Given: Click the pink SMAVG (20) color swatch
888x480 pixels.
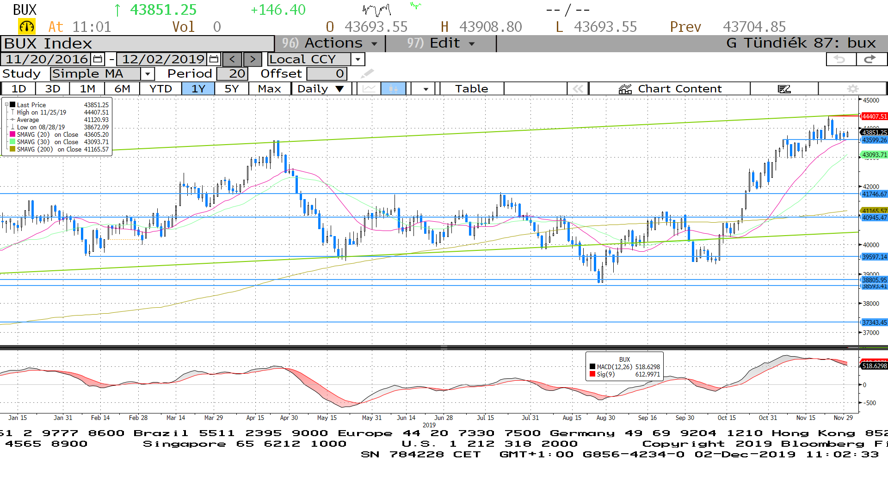Looking at the screenshot, I should [12, 134].
